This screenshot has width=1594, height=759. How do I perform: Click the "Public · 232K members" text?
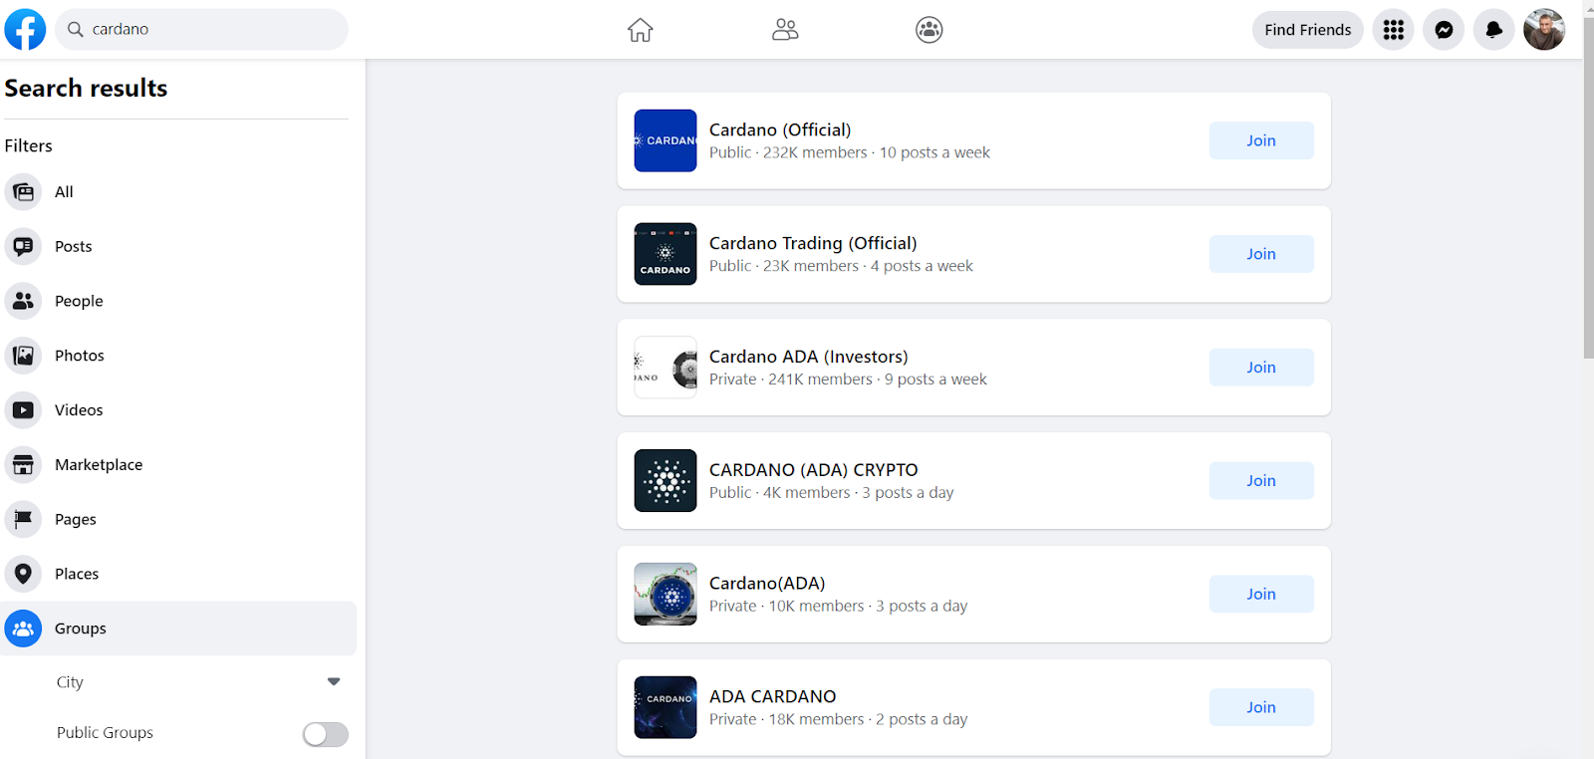coord(788,152)
